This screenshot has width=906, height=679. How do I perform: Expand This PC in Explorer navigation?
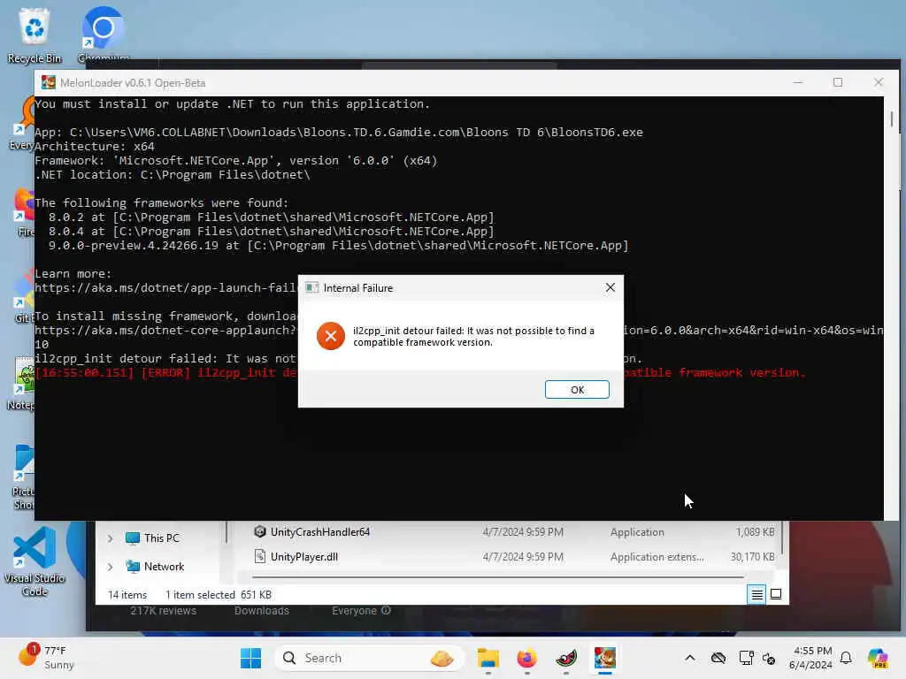point(110,538)
